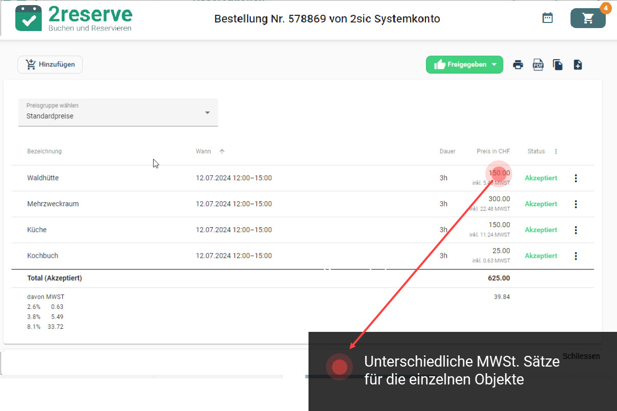This screenshot has width=617, height=411.
Task: Change the Mehrzweckraum status from Akzeptiert
Action: pyautogui.click(x=541, y=204)
